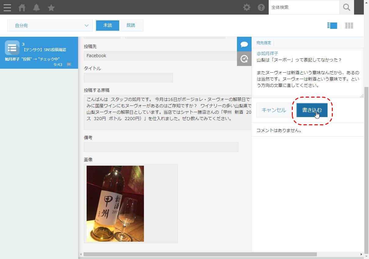
Task: Click the comment box resize grip
Action: (x=362, y=96)
